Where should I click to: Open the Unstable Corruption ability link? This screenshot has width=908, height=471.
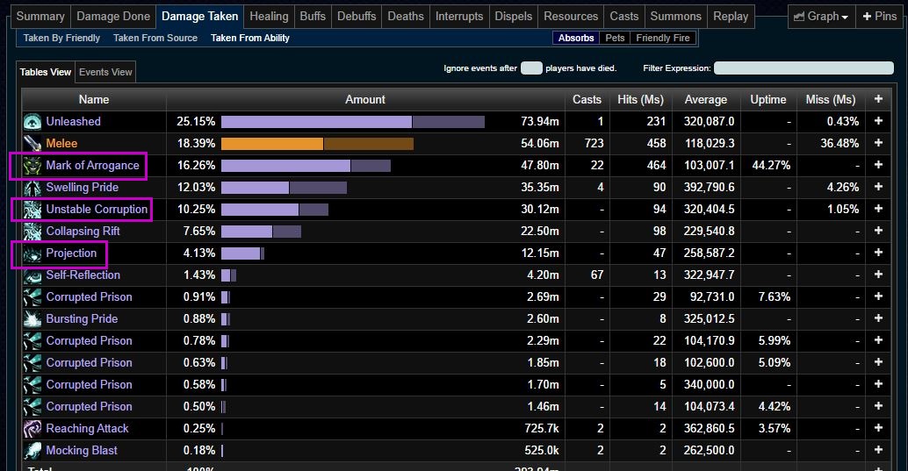pyautogui.click(x=97, y=210)
